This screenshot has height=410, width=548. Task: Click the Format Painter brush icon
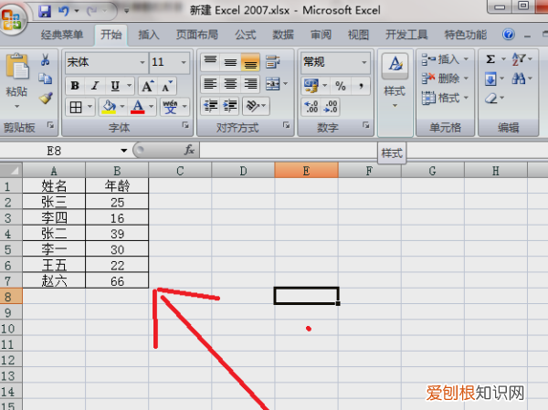click(x=46, y=98)
